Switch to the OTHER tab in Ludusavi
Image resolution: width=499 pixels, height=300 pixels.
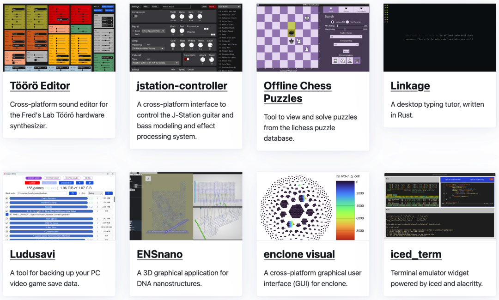[88, 178]
